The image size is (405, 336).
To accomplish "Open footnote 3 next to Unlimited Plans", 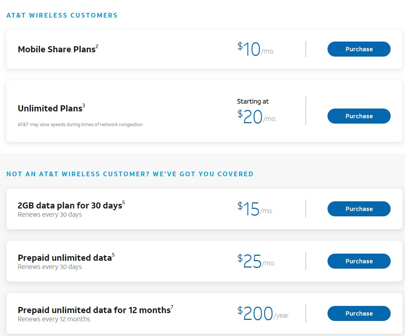I will click(x=84, y=105).
